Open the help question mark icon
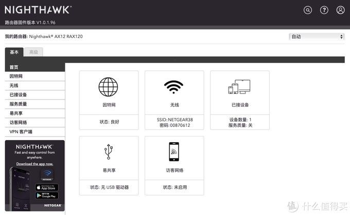 tap(324, 10)
